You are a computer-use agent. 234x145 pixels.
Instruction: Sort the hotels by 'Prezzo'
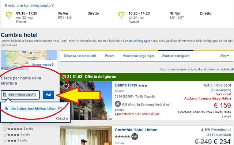click(110, 56)
